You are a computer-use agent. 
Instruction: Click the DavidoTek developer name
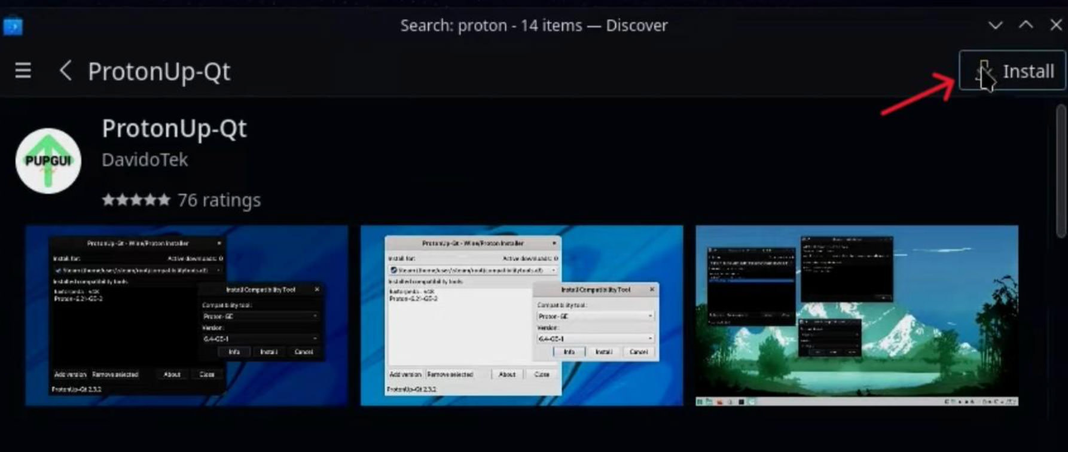pyautogui.click(x=145, y=160)
